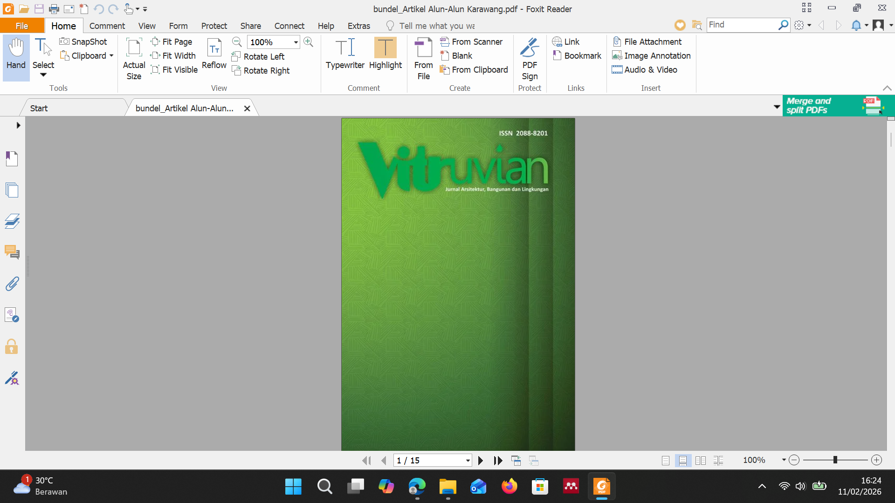Viewport: 895px width, 503px height.
Task: Click the SnapShot tool
Action: (83, 42)
